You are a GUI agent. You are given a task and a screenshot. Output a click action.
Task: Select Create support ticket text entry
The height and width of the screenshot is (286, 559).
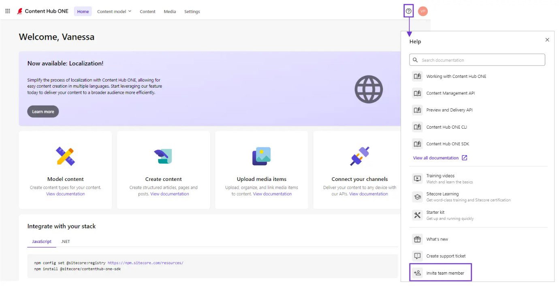tap(446, 256)
